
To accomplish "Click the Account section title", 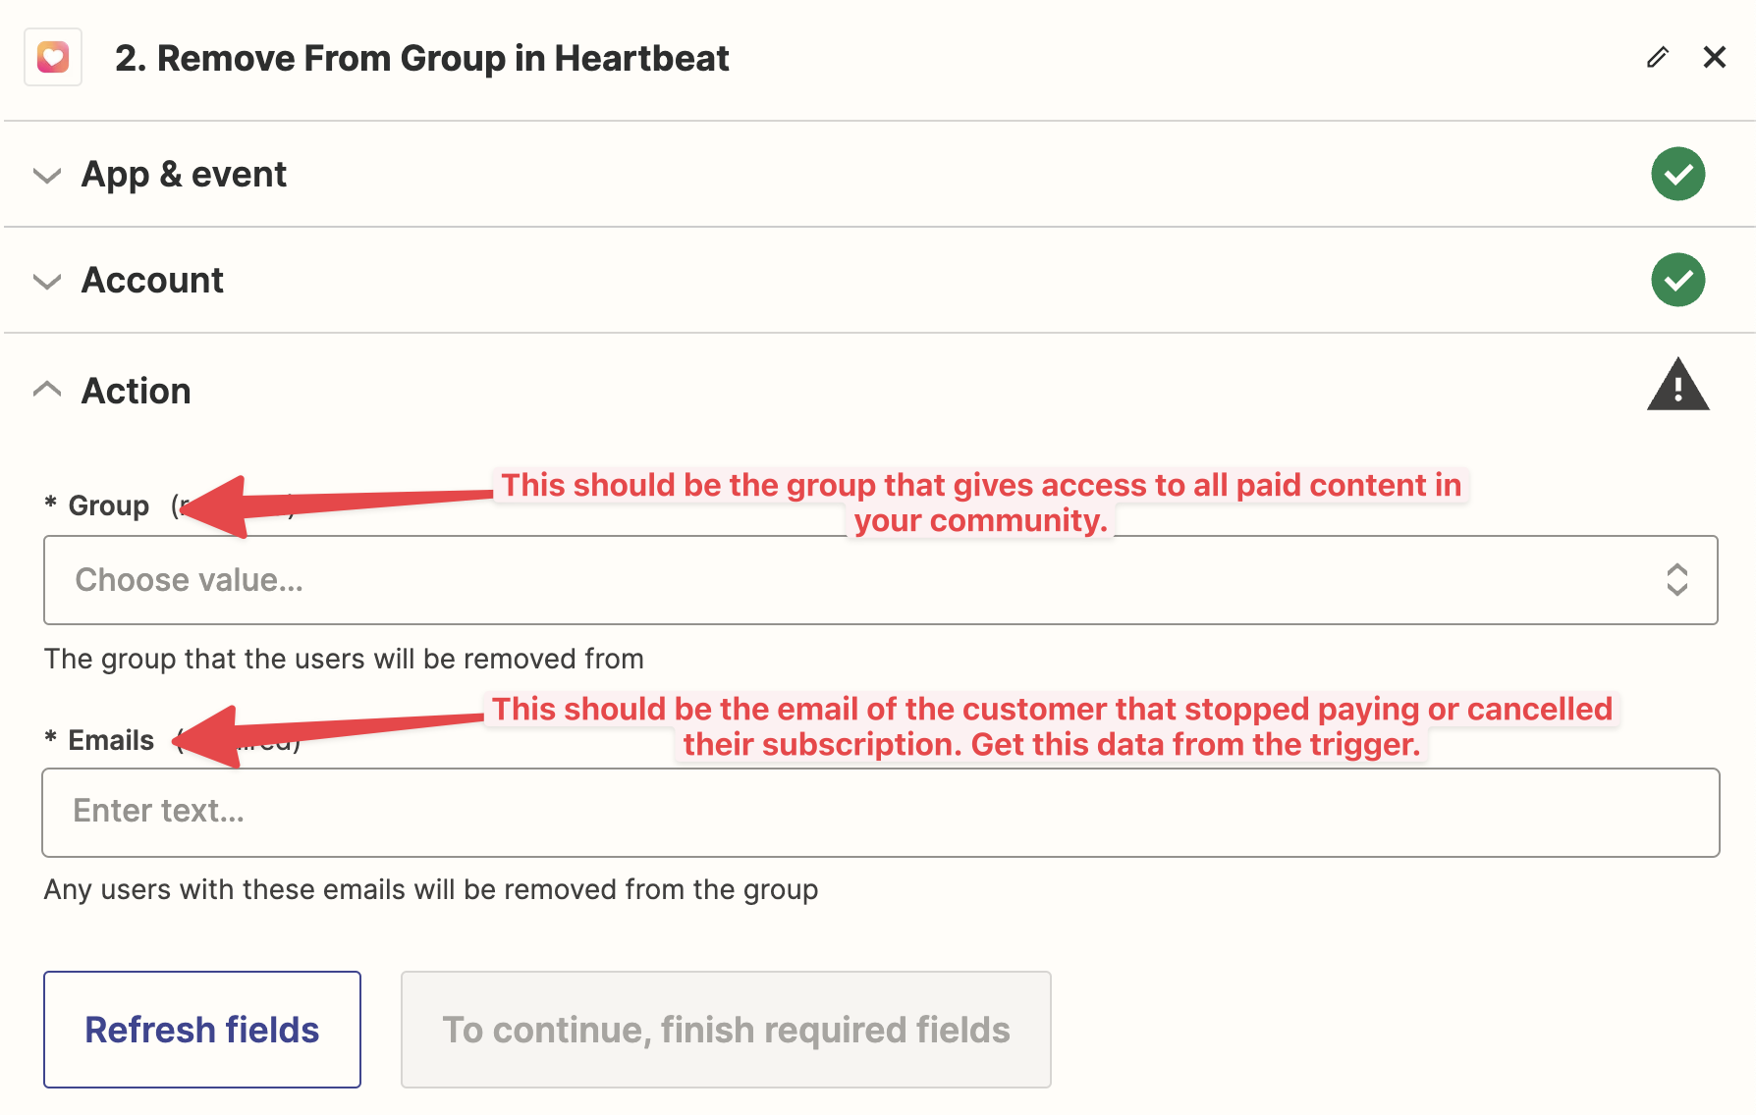I will [152, 281].
